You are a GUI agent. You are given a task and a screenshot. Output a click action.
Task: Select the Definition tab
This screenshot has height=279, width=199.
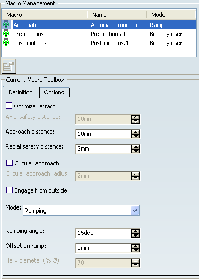coord(21,92)
